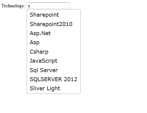
Task: Choose the Csharp language entry
Action: click(54, 52)
